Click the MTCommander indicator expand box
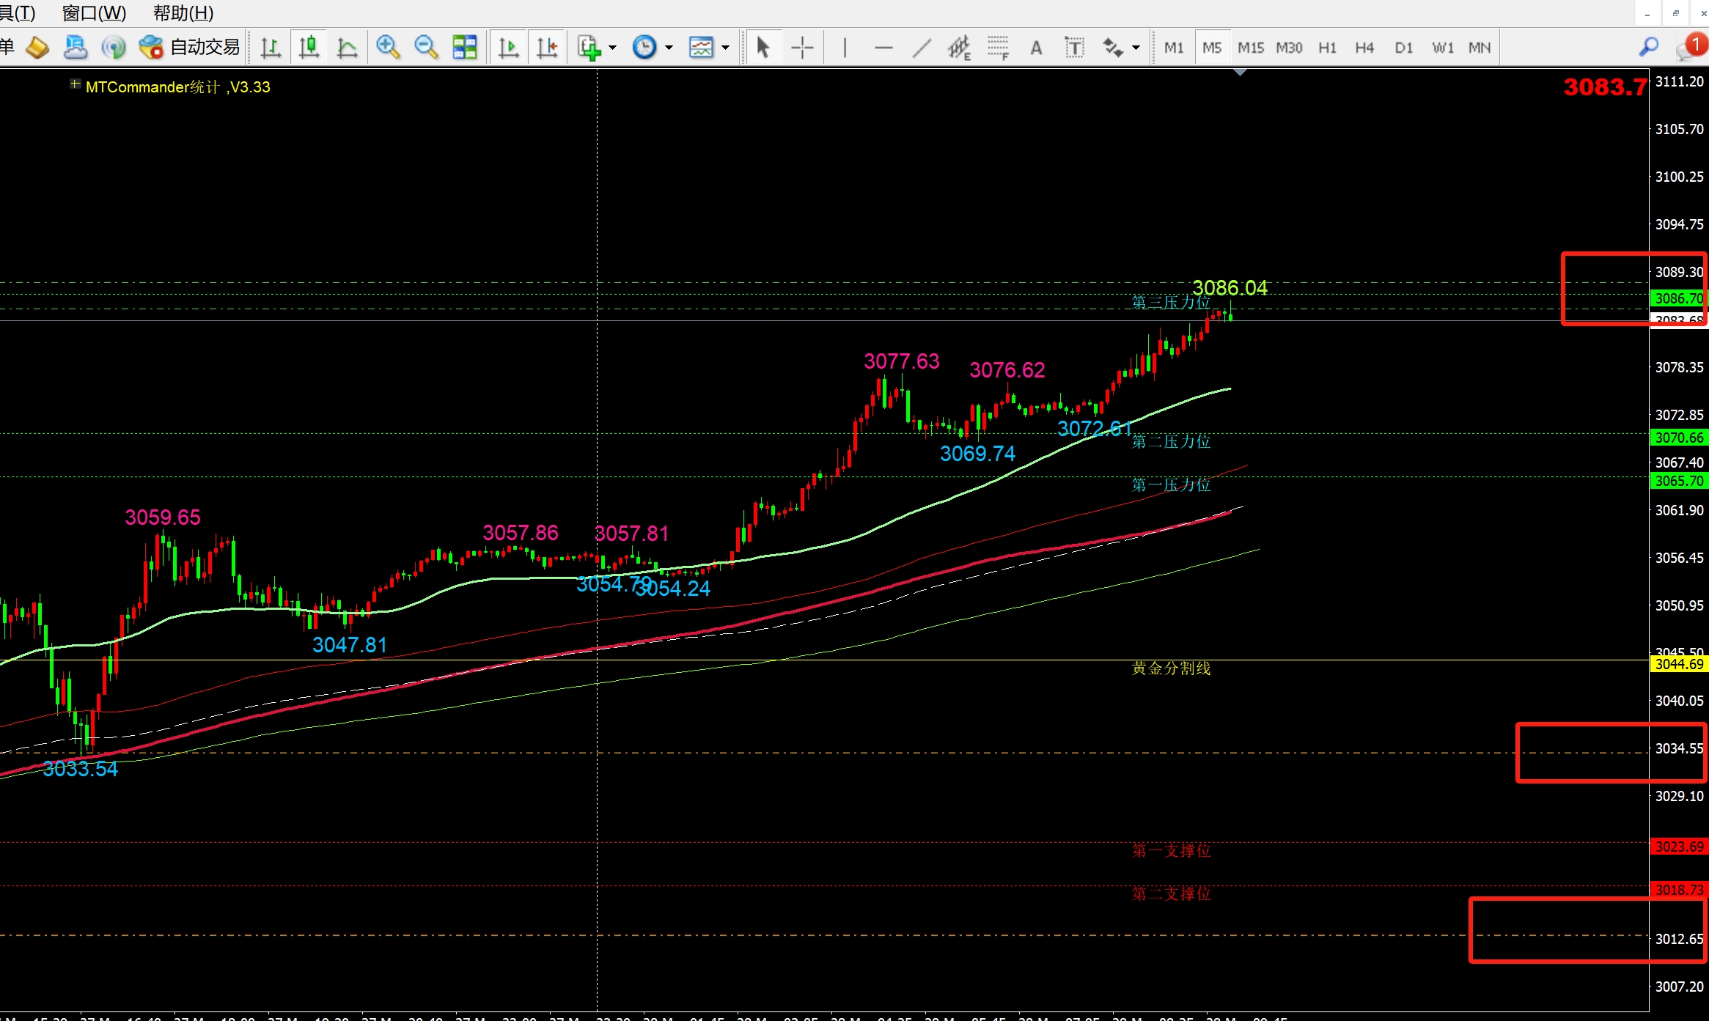The image size is (1709, 1021). pos(75,84)
